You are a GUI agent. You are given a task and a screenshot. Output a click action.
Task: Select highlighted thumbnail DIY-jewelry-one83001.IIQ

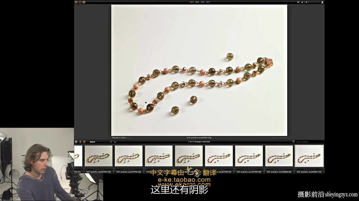tap(309, 156)
